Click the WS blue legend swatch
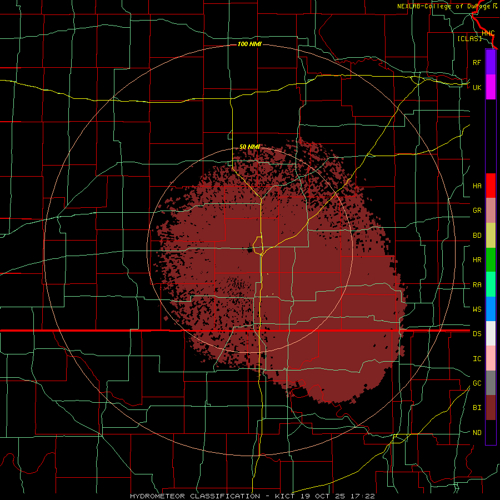This screenshot has height=500, width=500. click(491, 309)
